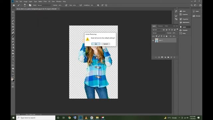The height and width of the screenshot is (120, 213).
Task: Toggle the brush settings panel button
Action: point(30,5)
